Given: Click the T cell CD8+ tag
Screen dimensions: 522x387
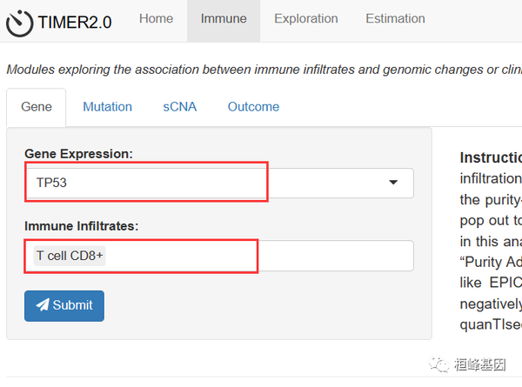Looking at the screenshot, I should tap(70, 256).
